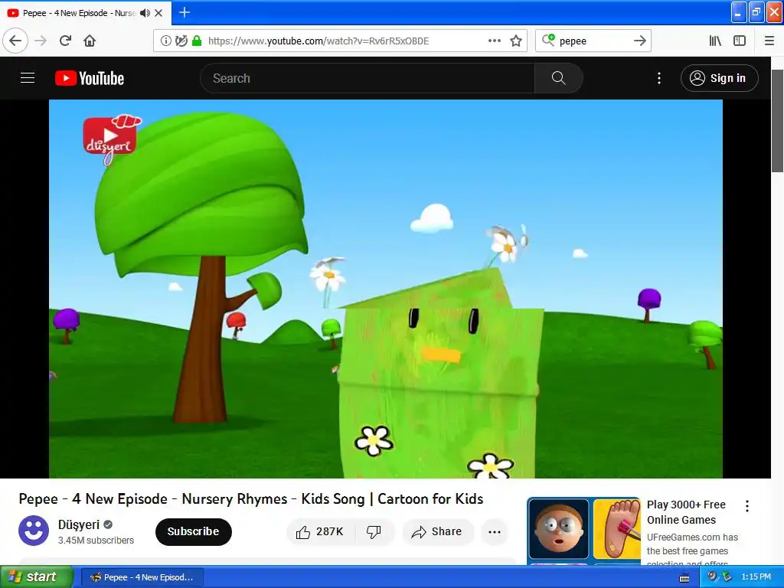Show site information icon in address bar
This screenshot has width=784, height=588.
165,41
